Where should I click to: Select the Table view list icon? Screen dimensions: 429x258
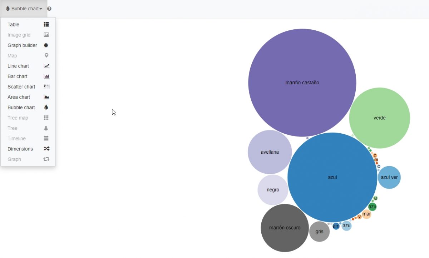click(x=46, y=24)
